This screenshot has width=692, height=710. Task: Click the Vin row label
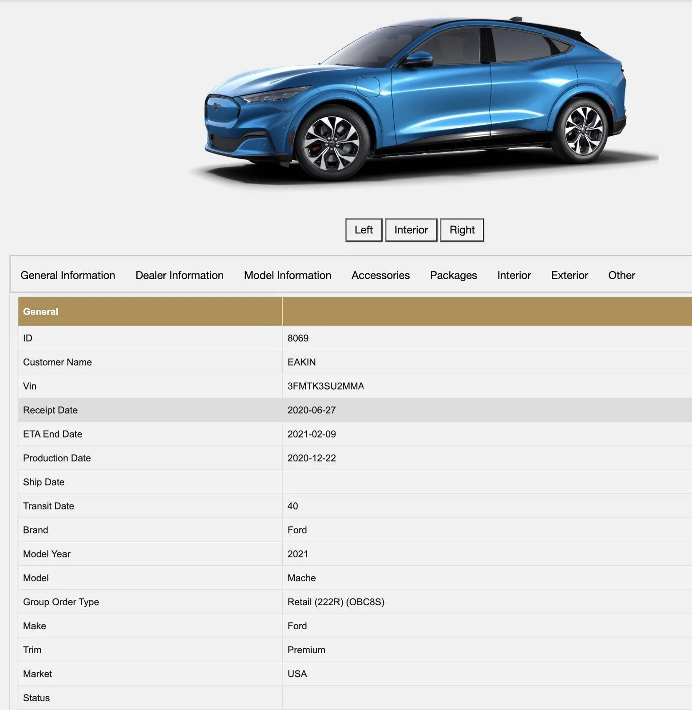[30, 386]
